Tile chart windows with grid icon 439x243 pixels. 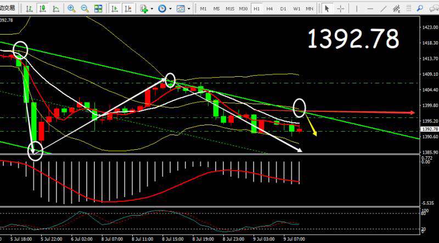(x=98, y=9)
